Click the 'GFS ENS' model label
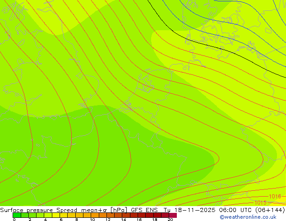The width and height of the screenshot is (286, 221). 144,210
